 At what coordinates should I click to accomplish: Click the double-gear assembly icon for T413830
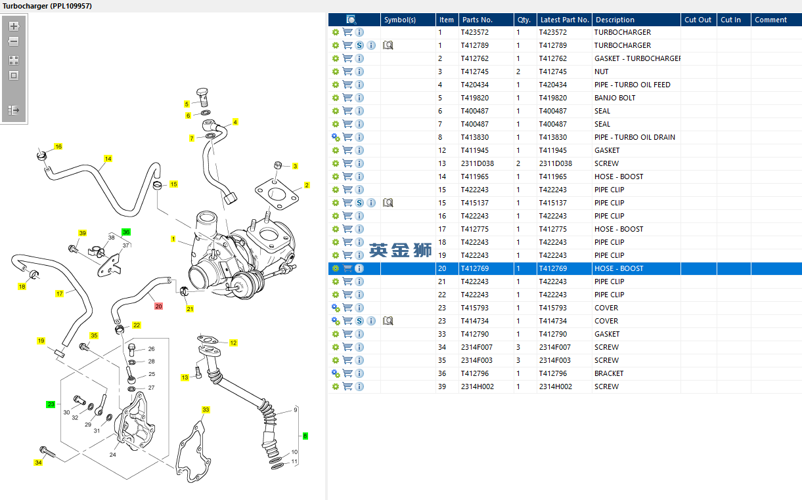point(336,137)
